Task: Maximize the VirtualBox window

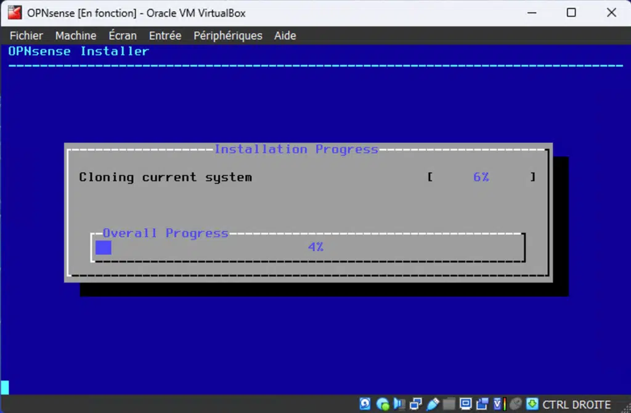Action: (x=571, y=13)
